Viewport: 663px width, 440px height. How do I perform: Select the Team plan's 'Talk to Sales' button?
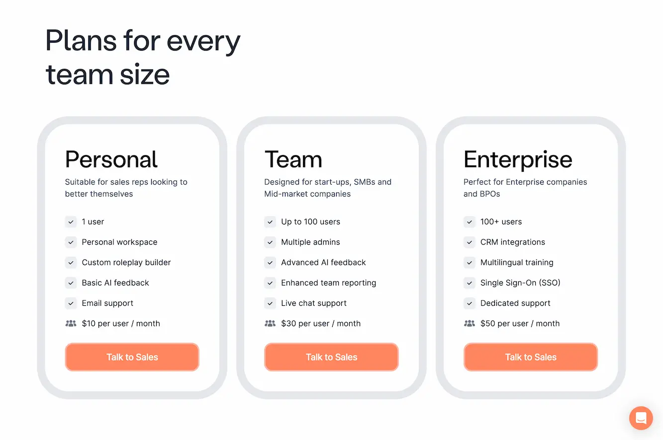pyautogui.click(x=331, y=357)
